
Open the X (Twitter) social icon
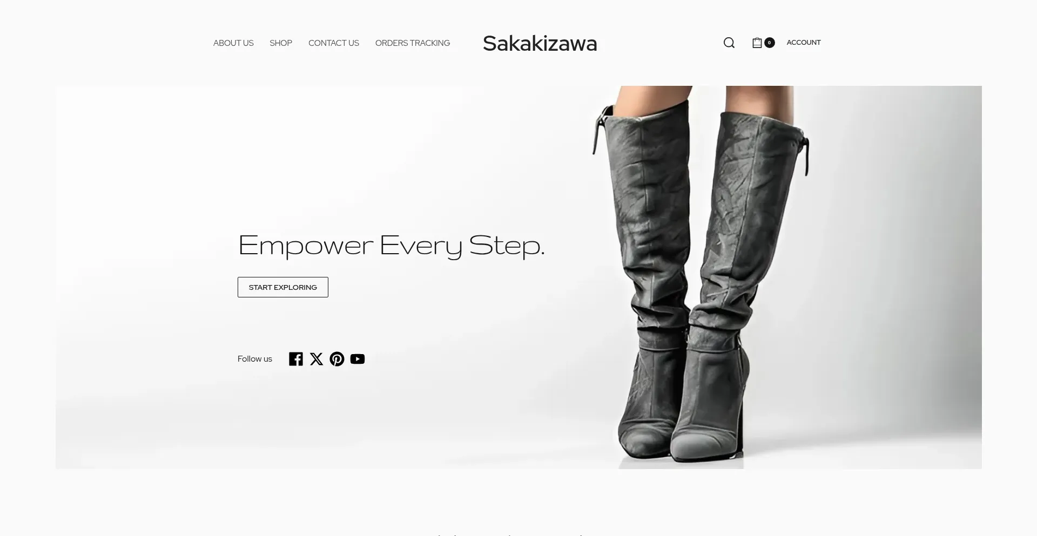317,359
